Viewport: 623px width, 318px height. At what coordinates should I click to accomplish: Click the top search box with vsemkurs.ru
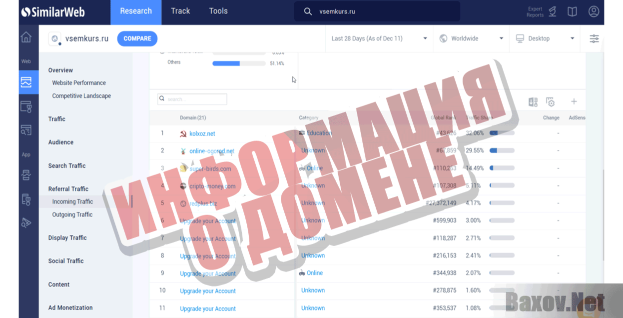coord(377,11)
